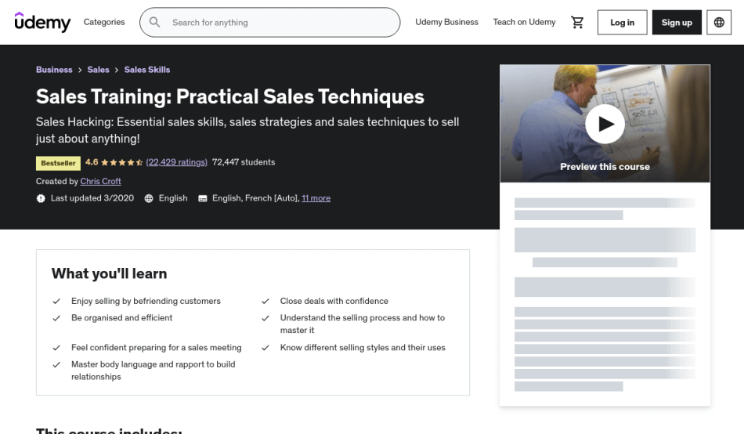Click the last updated alert icon
The height and width of the screenshot is (434, 744).
click(x=41, y=198)
